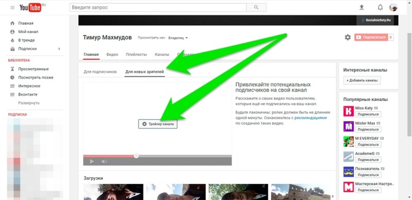Open the second Загрузки video thumbnail
412x200 pixels.
click(176, 192)
